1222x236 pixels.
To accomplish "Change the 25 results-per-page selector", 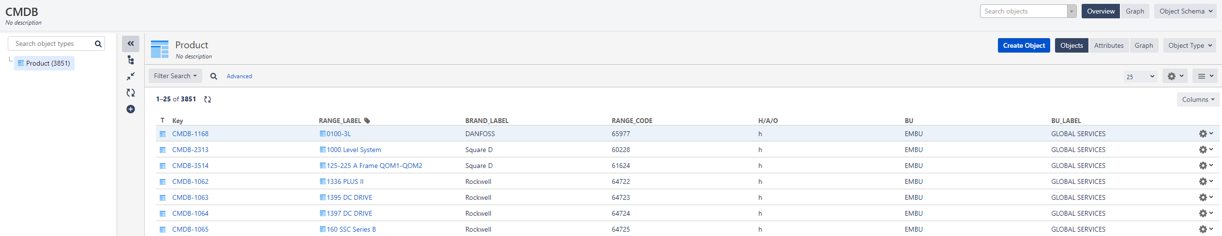I will tap(1140, 76).
